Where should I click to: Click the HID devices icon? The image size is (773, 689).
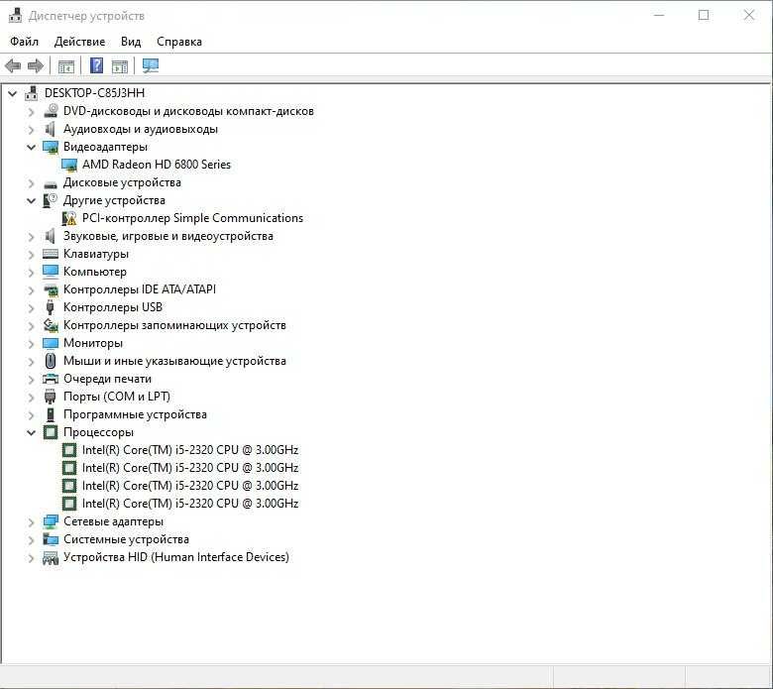[x=51, y=557]
